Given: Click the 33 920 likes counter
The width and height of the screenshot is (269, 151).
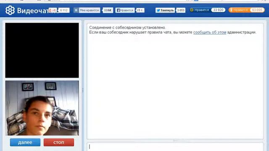Looking at the screenshot, I should 218,10.
